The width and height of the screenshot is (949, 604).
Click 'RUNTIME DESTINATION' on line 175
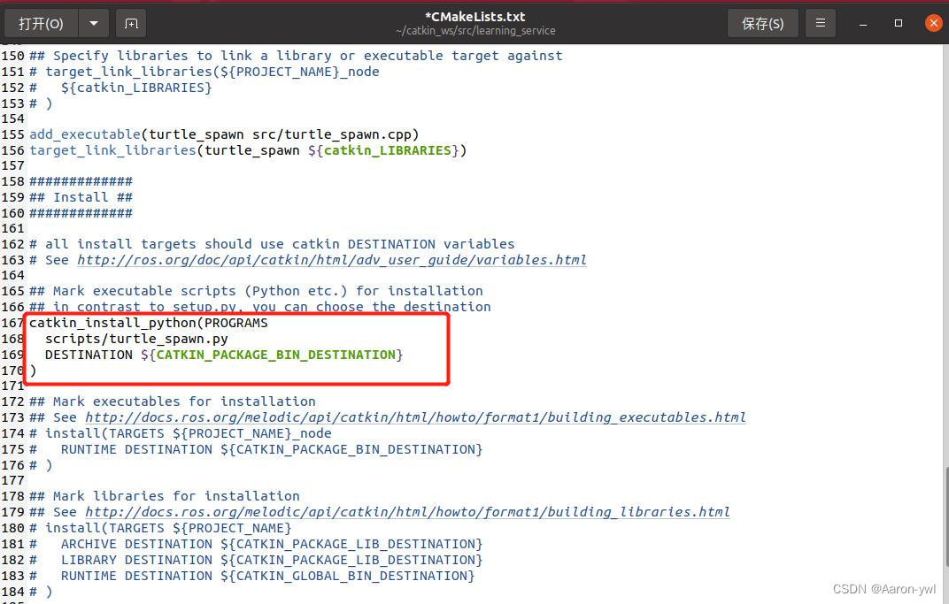tap(137, 449)
